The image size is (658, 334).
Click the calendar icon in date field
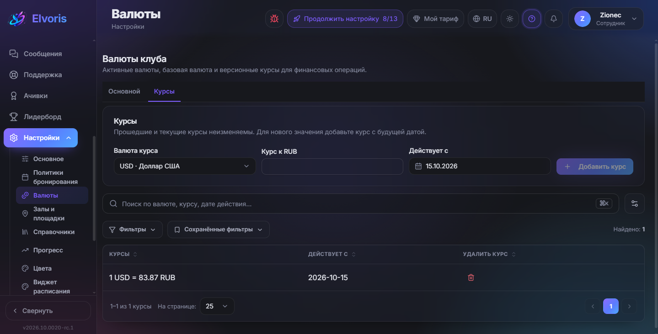click(418, 166)
